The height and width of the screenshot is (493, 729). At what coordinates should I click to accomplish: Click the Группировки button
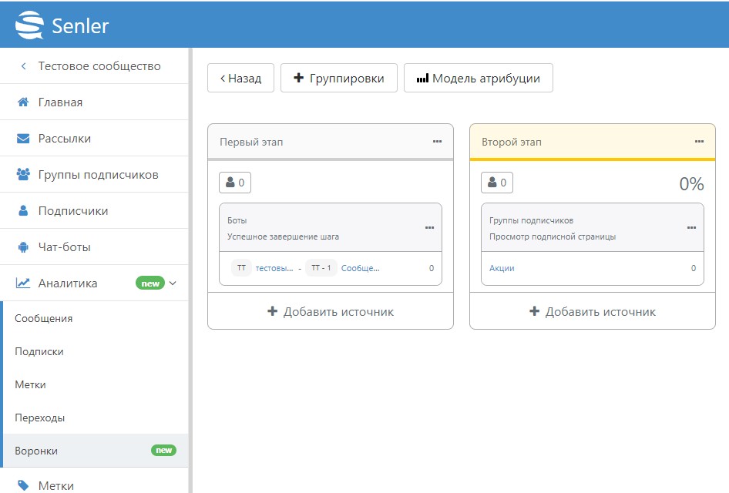338,79
